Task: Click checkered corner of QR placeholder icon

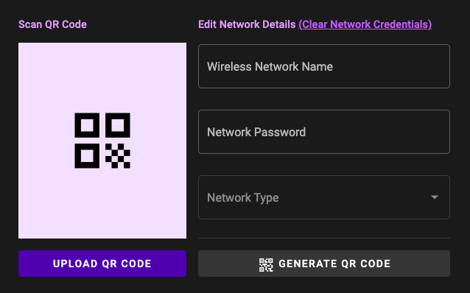Action: click(118, 156)
